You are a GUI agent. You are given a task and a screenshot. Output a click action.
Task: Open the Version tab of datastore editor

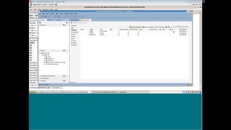73,41
